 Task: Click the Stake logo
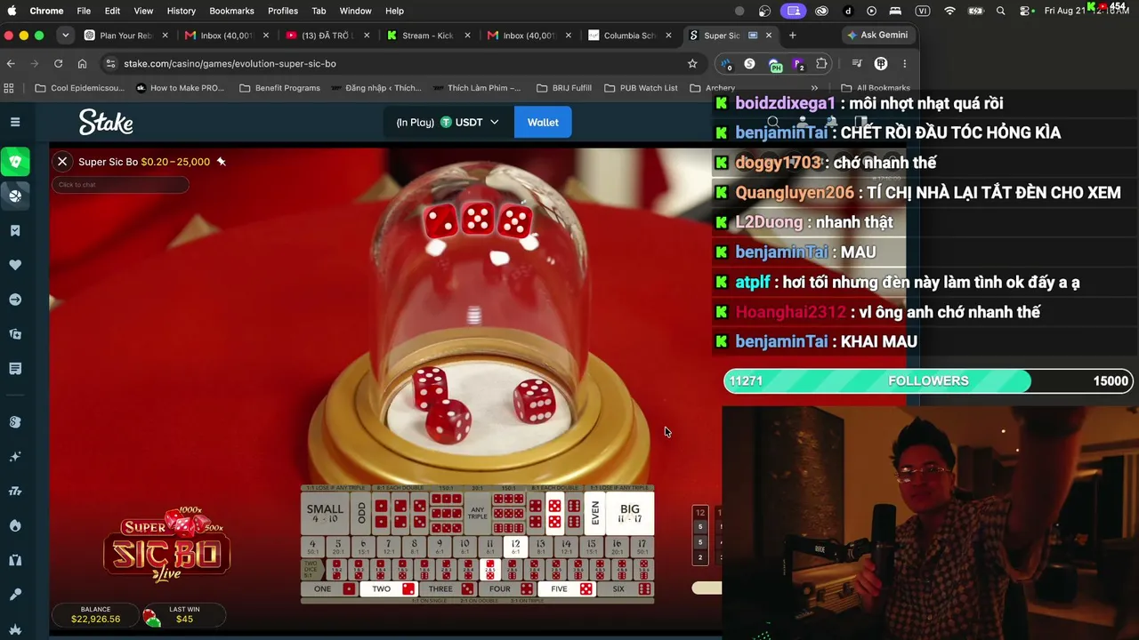(x=106, y=122)
